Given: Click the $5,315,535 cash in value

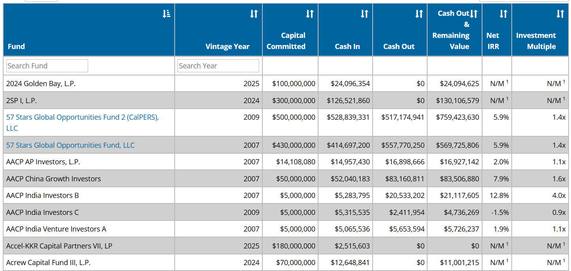Looking at the screenshot, I should point(352,212).
